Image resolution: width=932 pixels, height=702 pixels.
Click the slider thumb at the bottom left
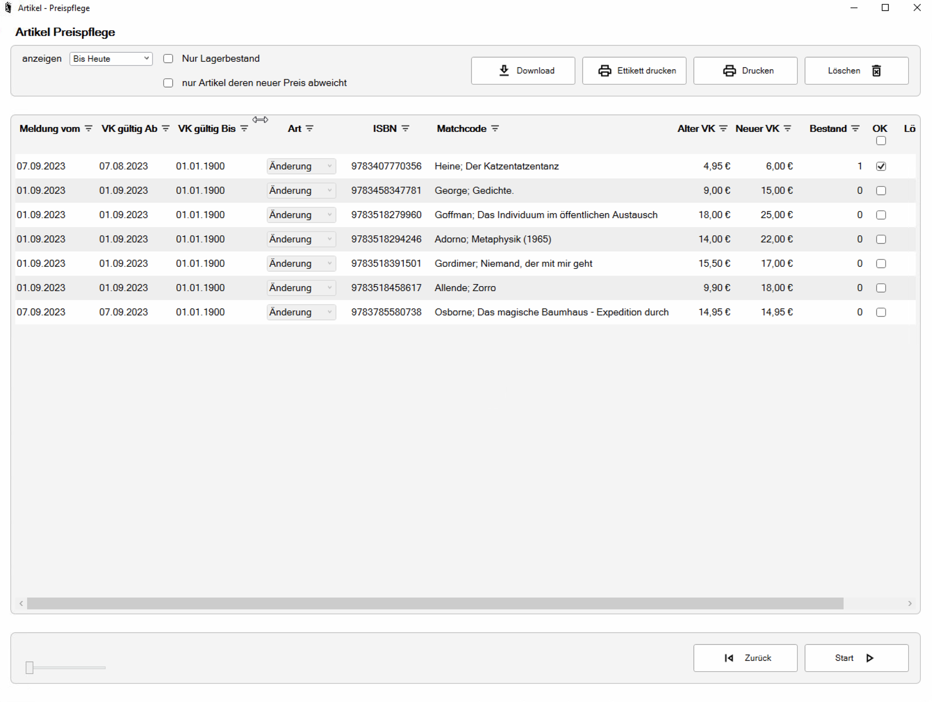(x=30, y=668)
